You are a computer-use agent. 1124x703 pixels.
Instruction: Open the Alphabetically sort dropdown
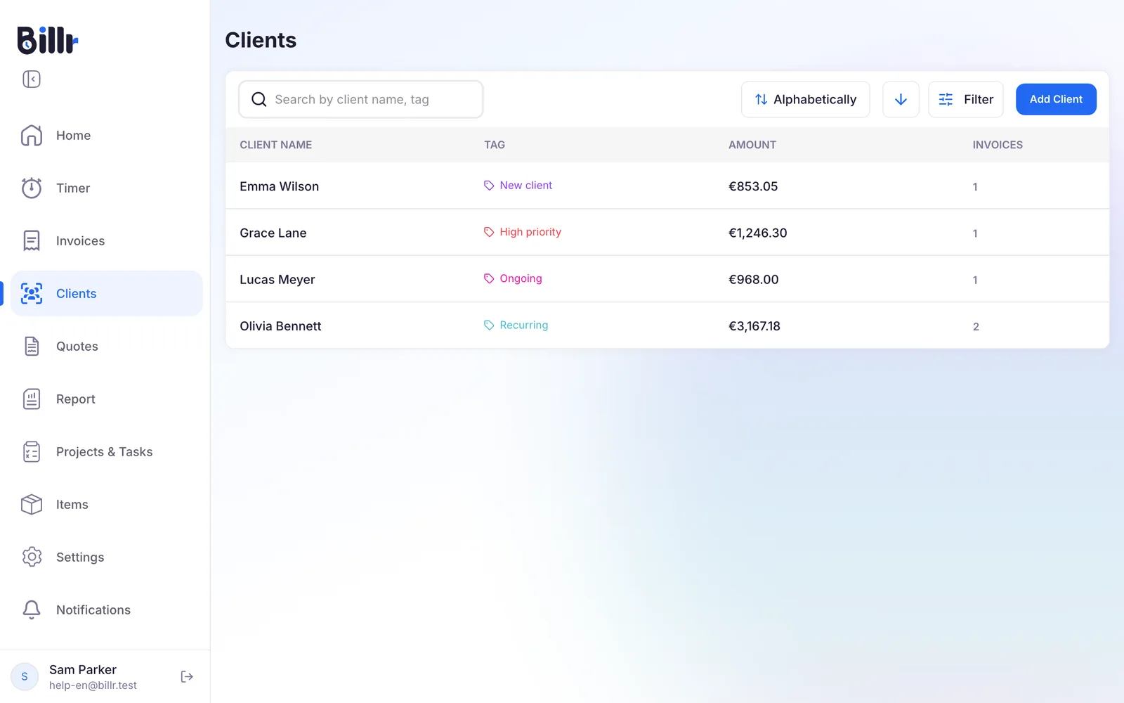click(805, 99)
